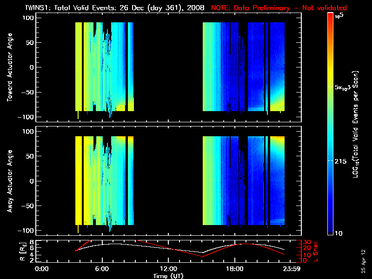Click the 25 Apr 12 date stamp
The image size is (372, 279).
[364, 256]
